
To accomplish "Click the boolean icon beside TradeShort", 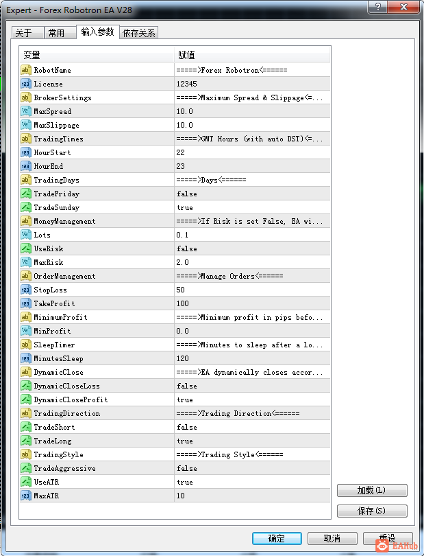I will pos(26,427).
